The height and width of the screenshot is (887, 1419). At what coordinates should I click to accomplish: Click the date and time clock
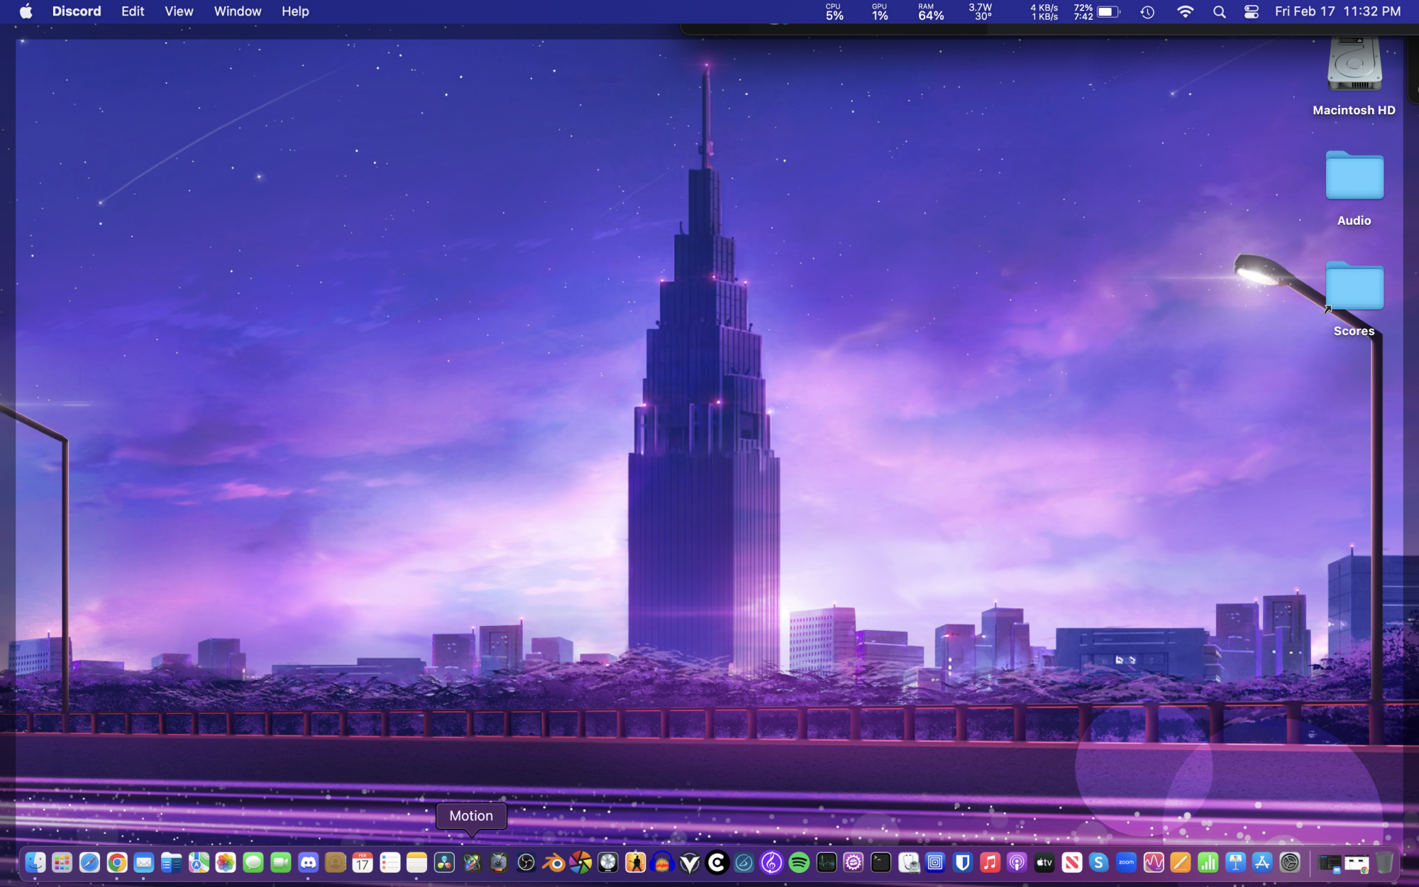coord(1337,11)
